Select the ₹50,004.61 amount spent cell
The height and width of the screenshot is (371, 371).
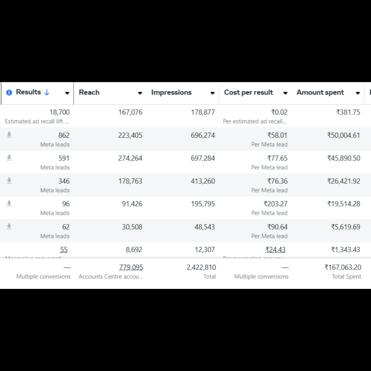point(344,135)
